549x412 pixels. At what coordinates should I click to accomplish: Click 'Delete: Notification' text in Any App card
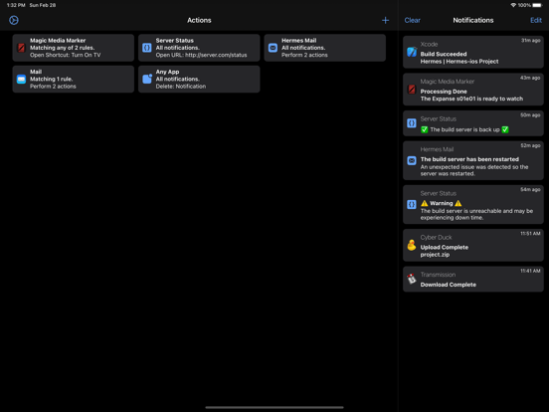click(181, 87)
